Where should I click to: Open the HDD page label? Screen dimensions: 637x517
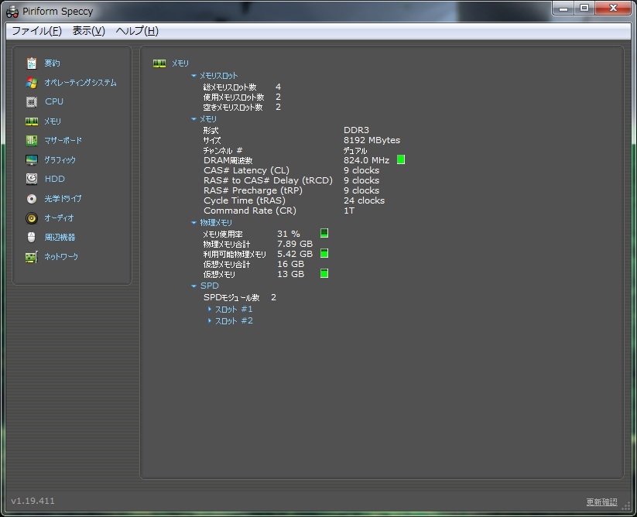coord(55,179)
